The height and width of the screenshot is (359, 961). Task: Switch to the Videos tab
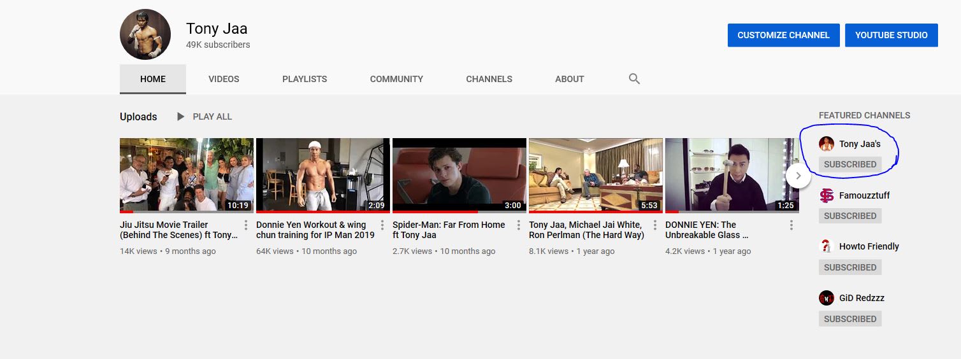tap(224, 79)
